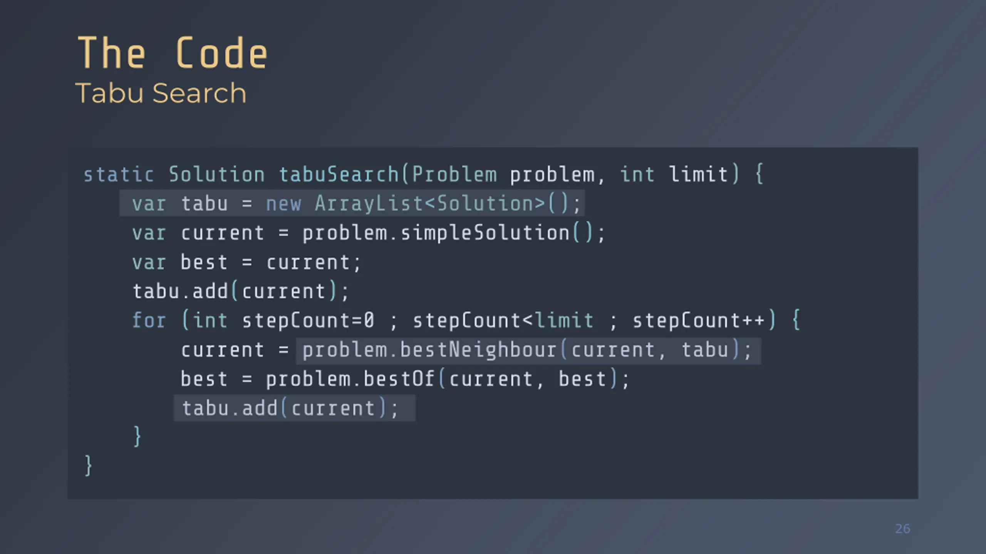Click the 'var best = current;' line

[x=246, y=262]
